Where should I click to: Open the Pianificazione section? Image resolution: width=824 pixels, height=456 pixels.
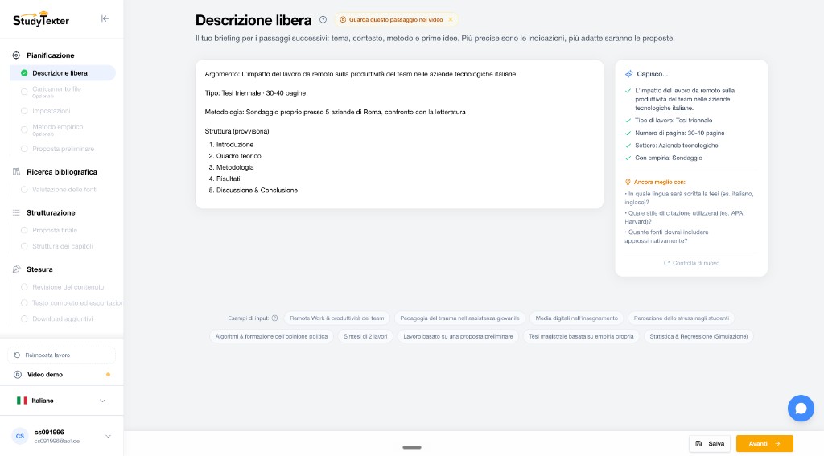[51, 55]
